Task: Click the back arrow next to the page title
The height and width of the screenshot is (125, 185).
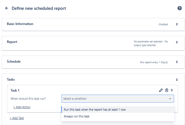Action: (x=7, y=8)
